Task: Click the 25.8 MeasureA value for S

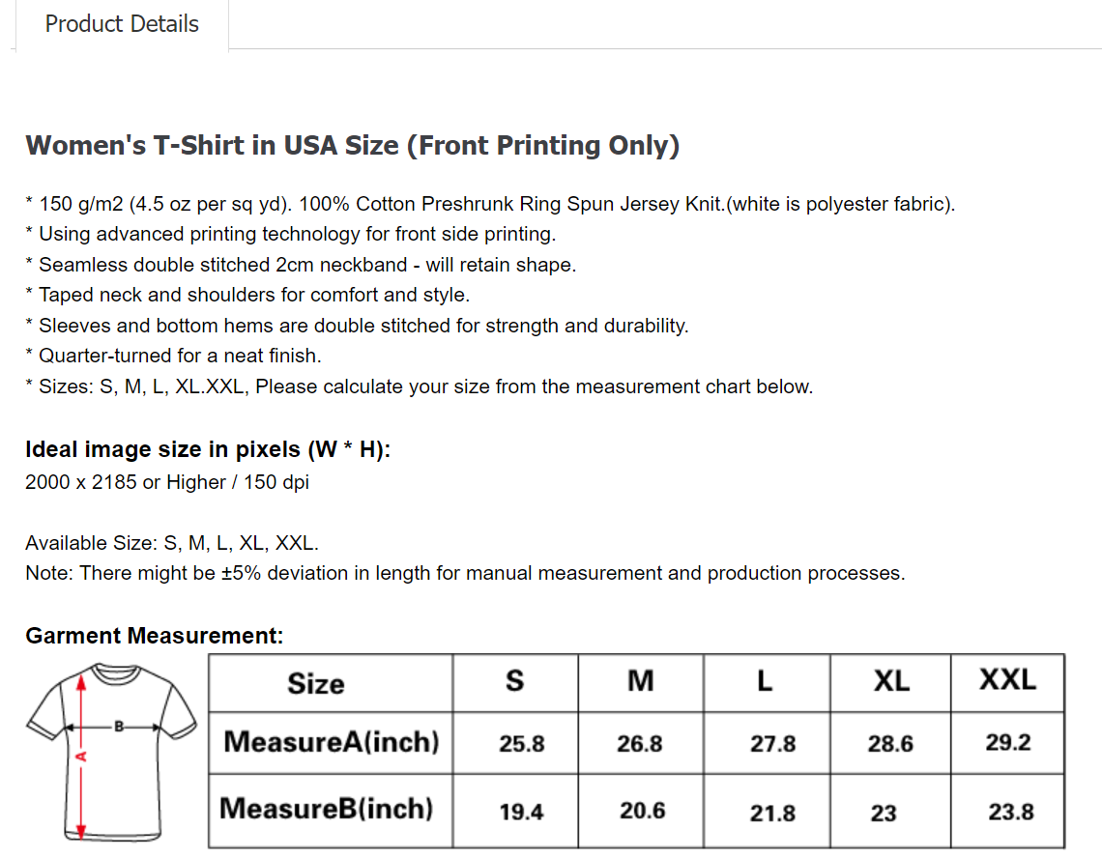Action: click(522, 744)
